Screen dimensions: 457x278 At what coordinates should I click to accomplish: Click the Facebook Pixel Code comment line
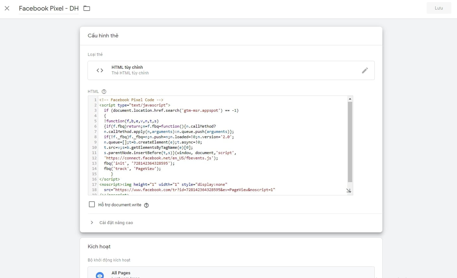coord(131,100)
